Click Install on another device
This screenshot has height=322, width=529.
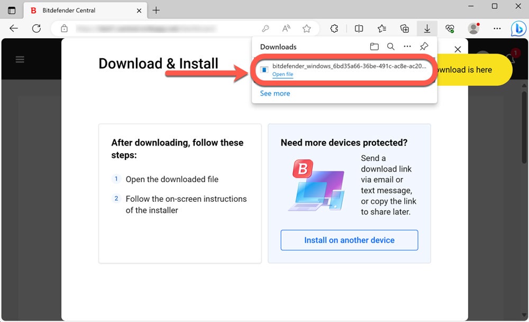click(349, 240)
